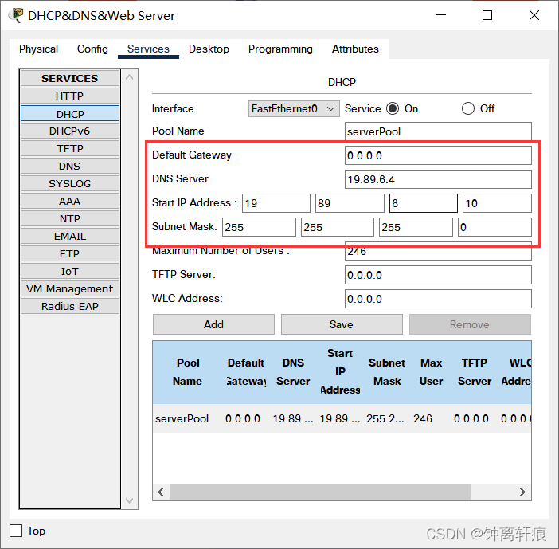Select the Services tab
Screen dimensions: 559x549
148,49
